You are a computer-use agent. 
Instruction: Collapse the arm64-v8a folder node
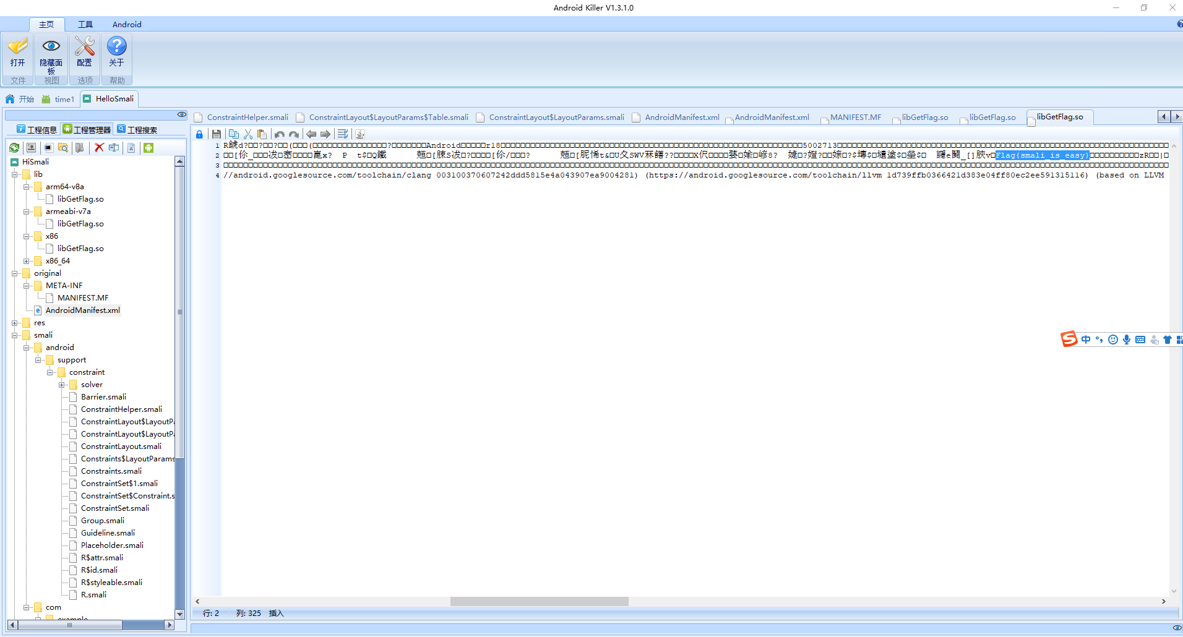(27, 187)
